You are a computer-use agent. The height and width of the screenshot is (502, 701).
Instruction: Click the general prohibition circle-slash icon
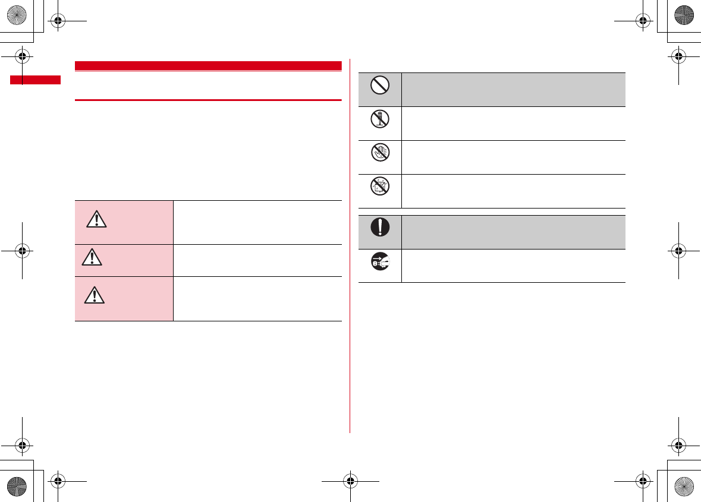[379, 87]
